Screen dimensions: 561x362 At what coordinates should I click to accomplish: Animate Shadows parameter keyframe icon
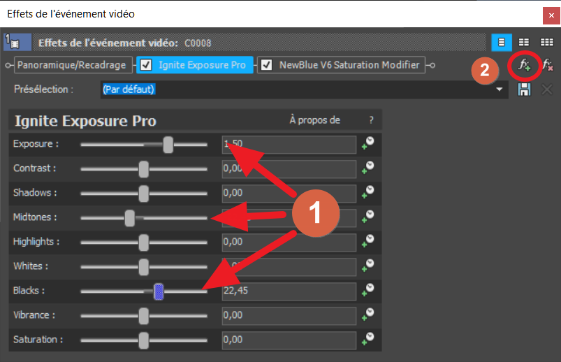click(x=367, y=192)
